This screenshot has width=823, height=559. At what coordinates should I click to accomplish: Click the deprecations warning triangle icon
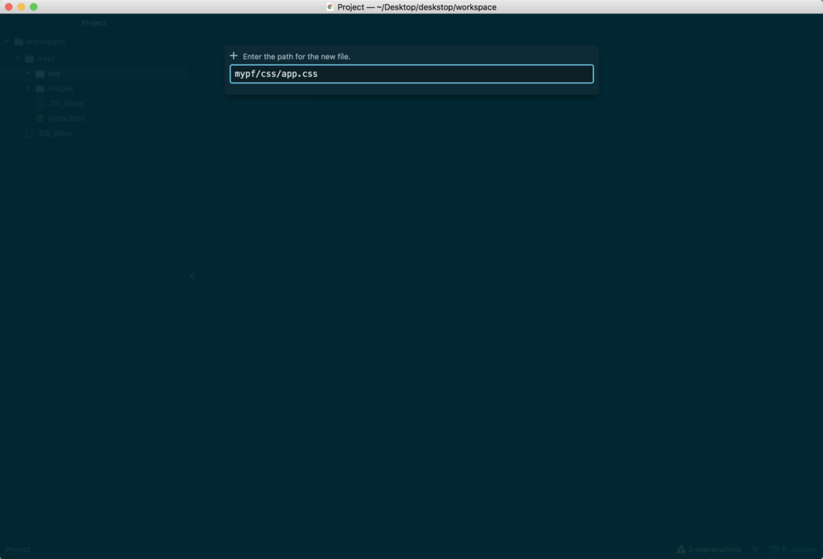(681, 549)
